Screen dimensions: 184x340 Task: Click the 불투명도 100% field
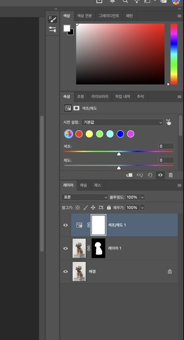point(133,197)
